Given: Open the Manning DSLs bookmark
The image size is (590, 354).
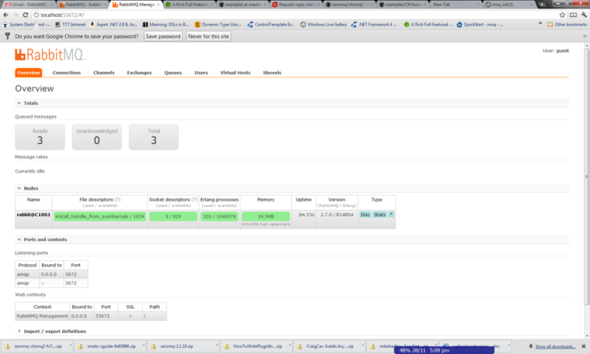Looking at the screenshot, I should [165, 25].
